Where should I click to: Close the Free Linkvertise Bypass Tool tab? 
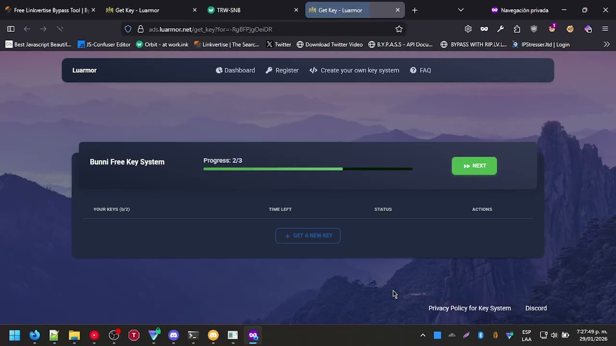93,10
